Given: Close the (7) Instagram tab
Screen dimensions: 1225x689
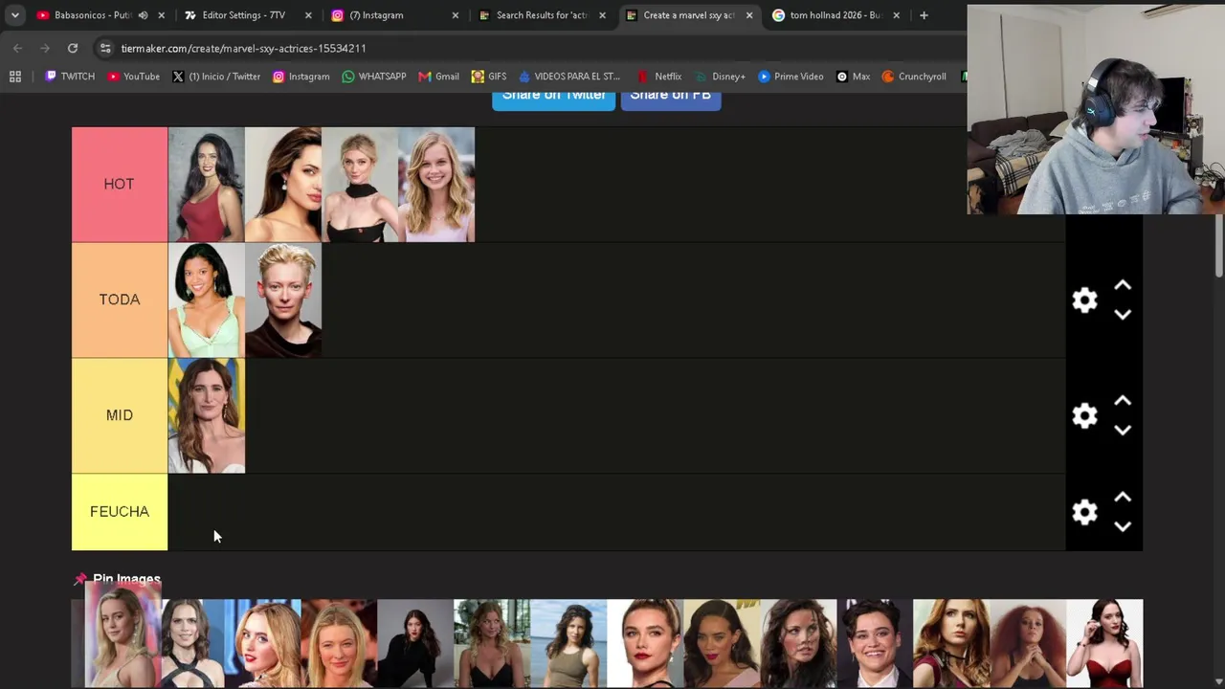Looking at the screenshot, I should (x=456, y=15).
